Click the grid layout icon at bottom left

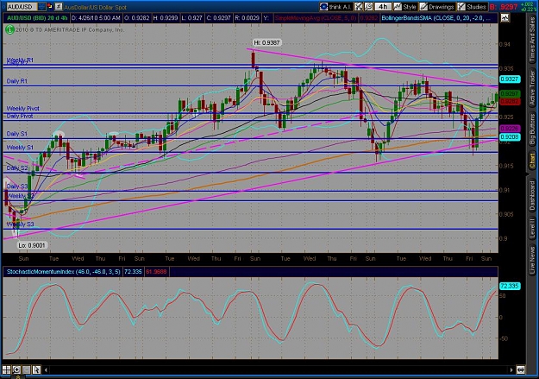pyautogui.click(x=6, y=370)
